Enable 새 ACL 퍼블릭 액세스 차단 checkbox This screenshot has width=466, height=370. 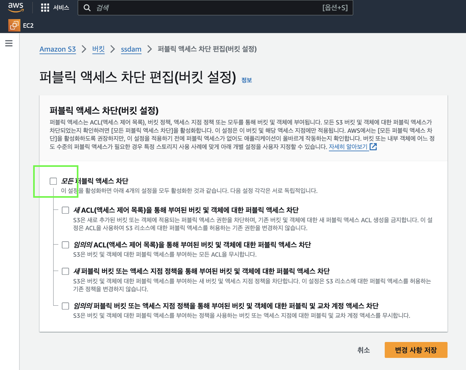[65, 210]
